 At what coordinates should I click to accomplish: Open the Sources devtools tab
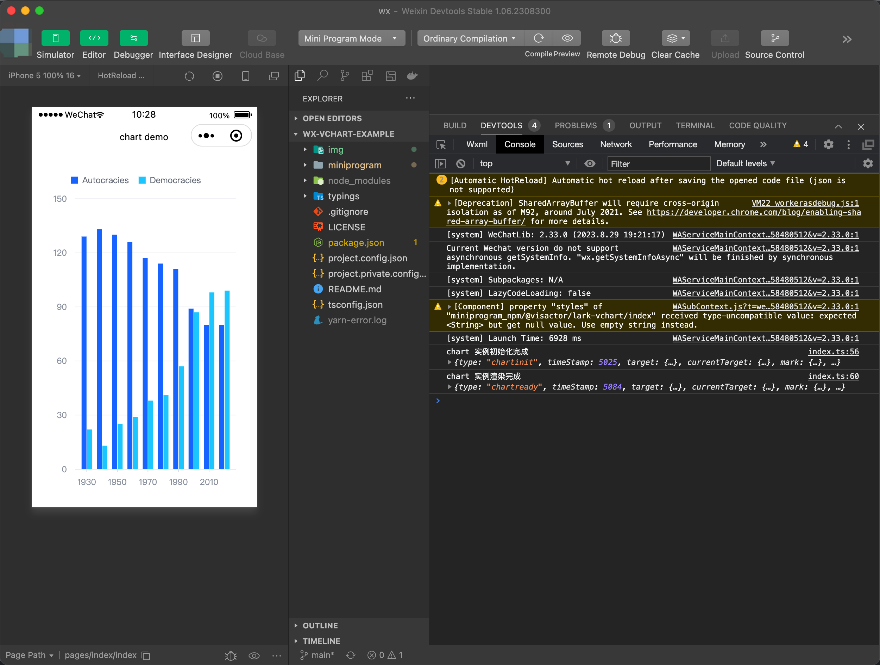click(567, 144)
